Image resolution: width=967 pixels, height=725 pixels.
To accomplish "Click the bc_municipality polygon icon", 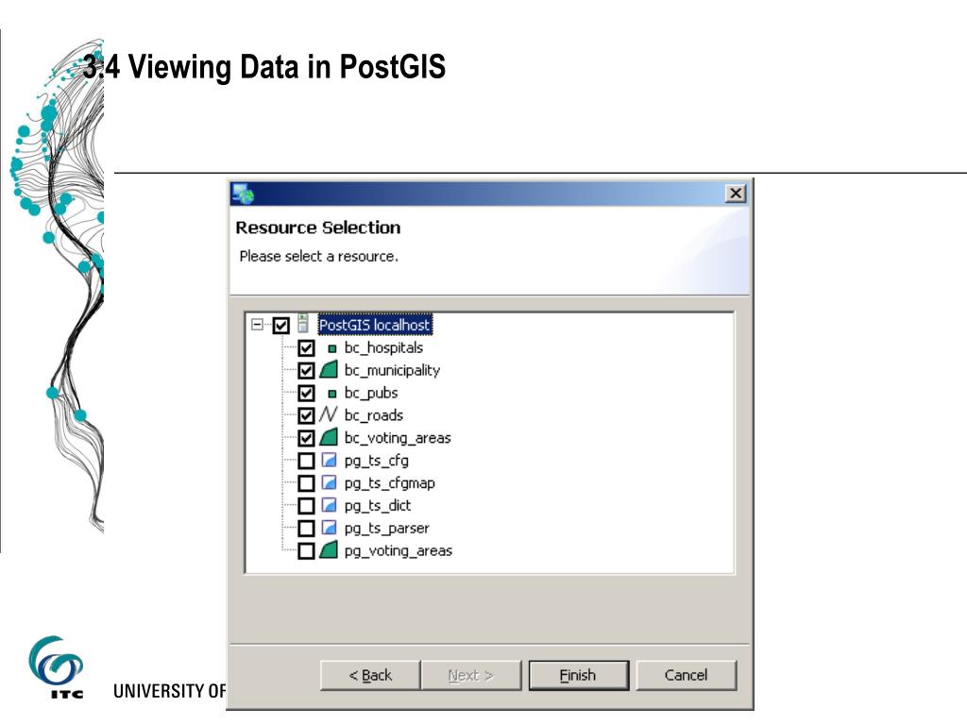I will pos(329,370).
